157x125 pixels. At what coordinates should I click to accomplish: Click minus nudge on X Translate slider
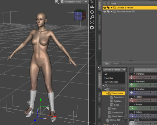point(135,77)
